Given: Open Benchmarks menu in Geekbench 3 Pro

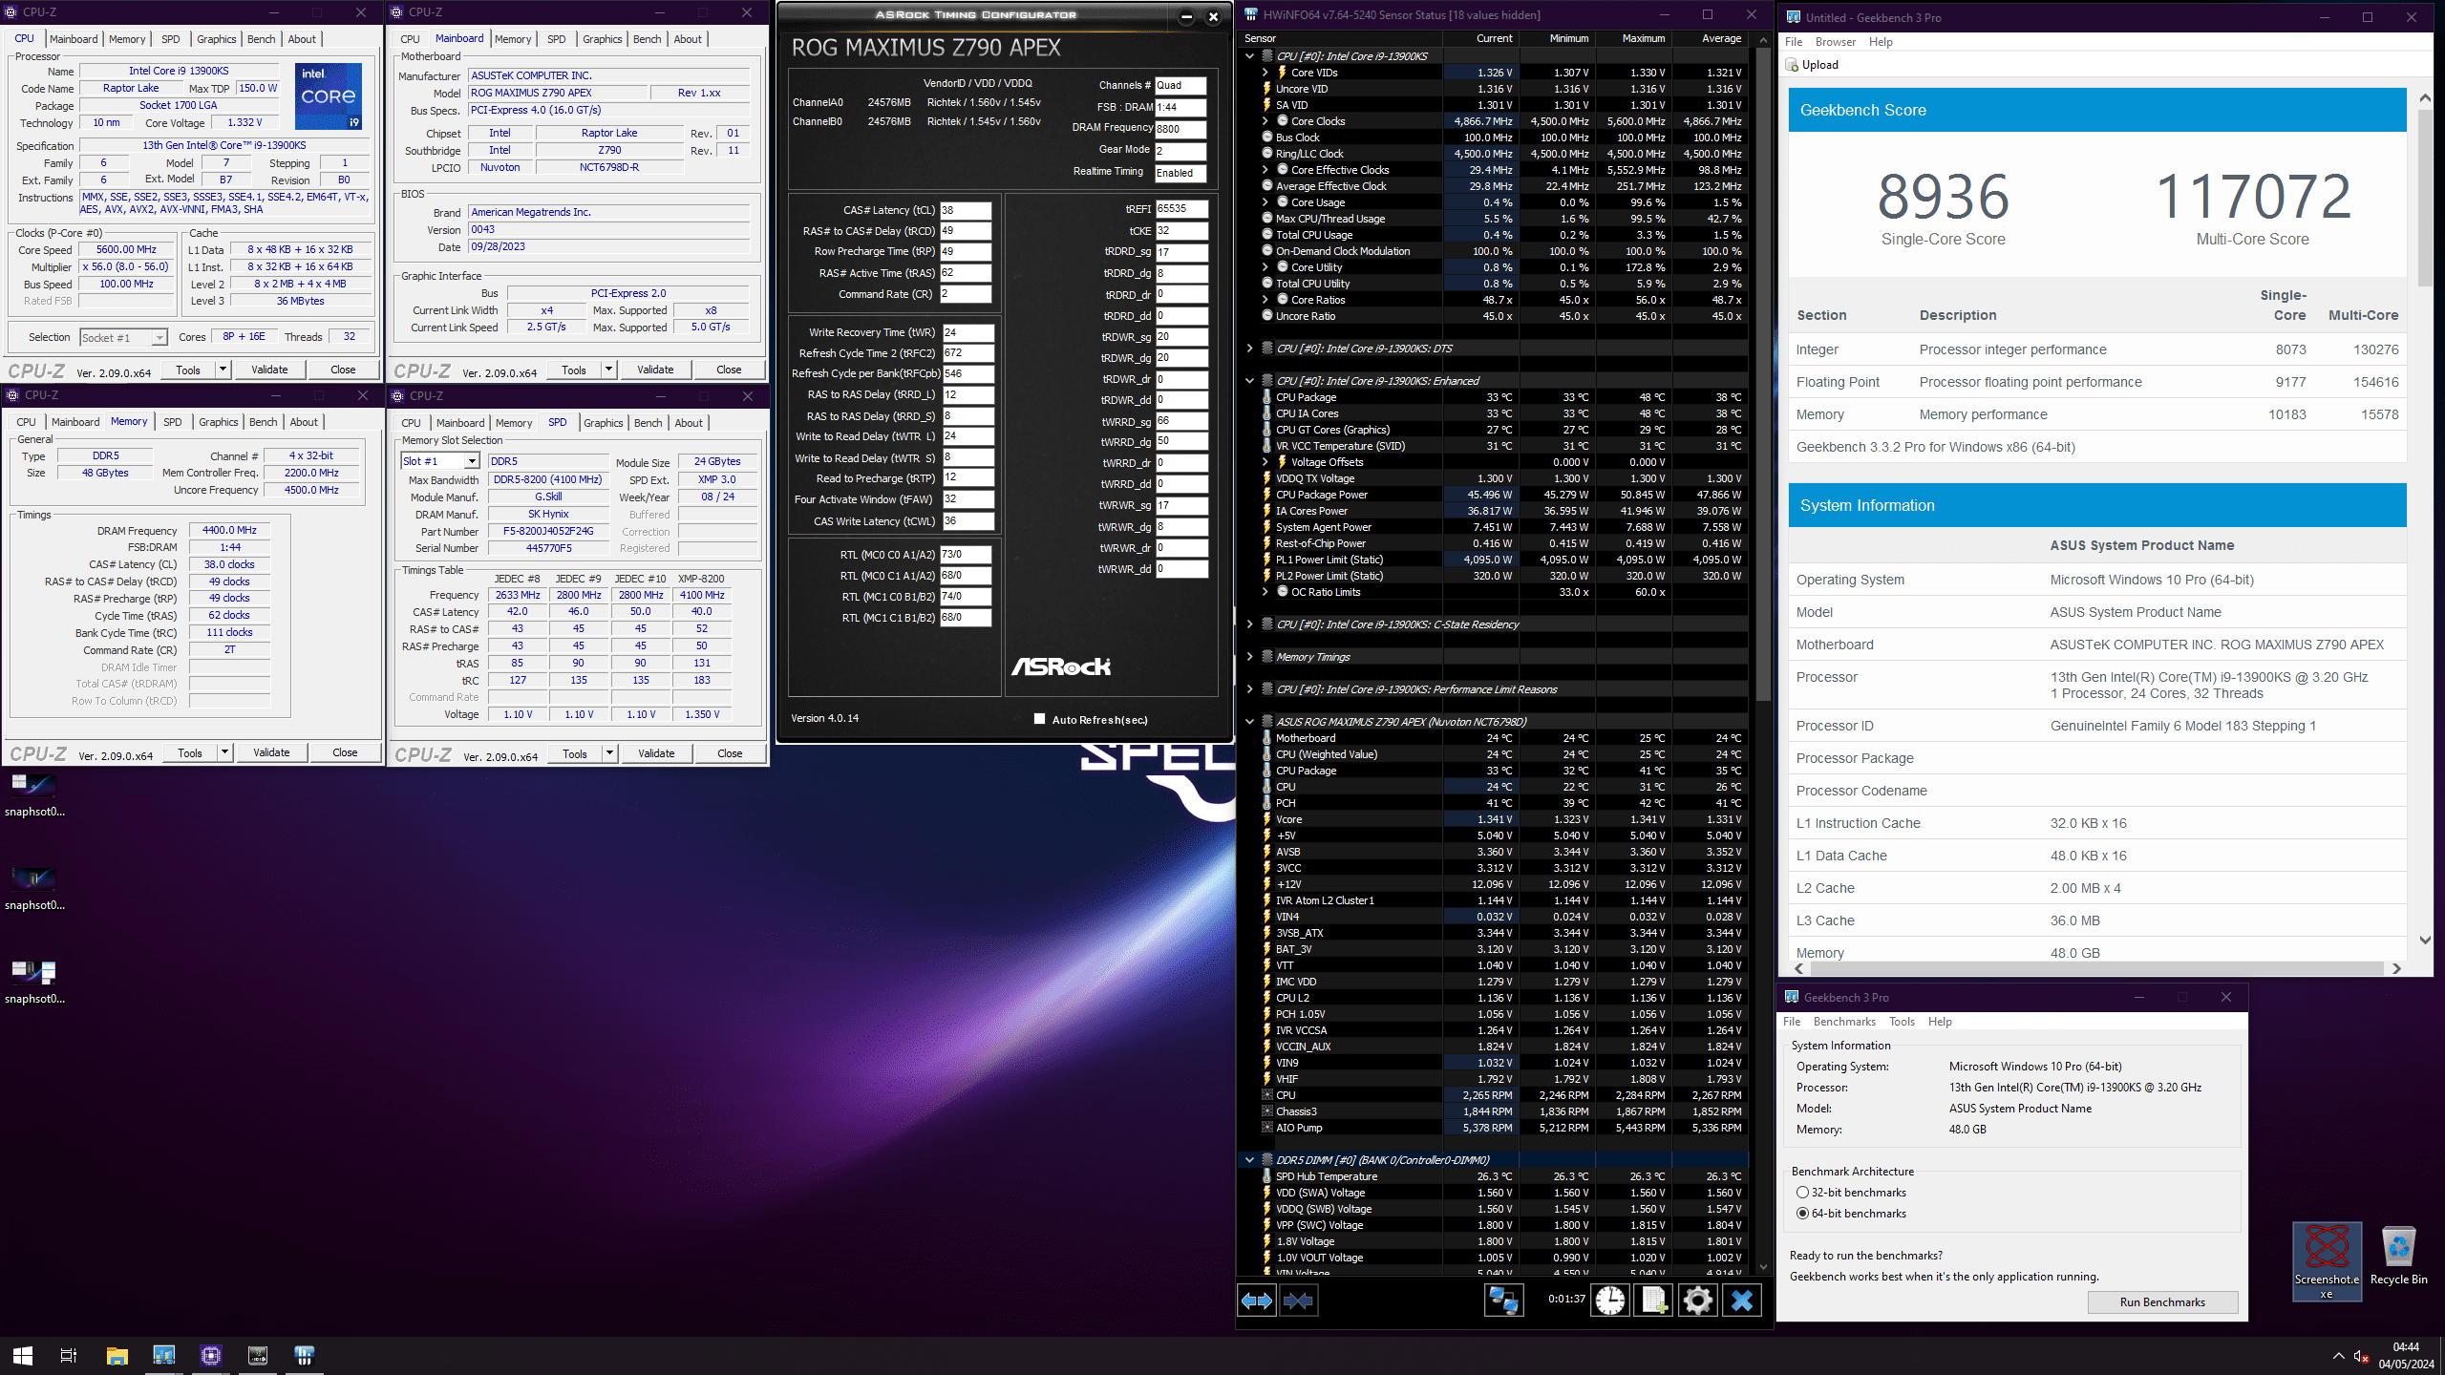Looking at the screenshot, I should pyautogui.click(x=1844, y=1022).
